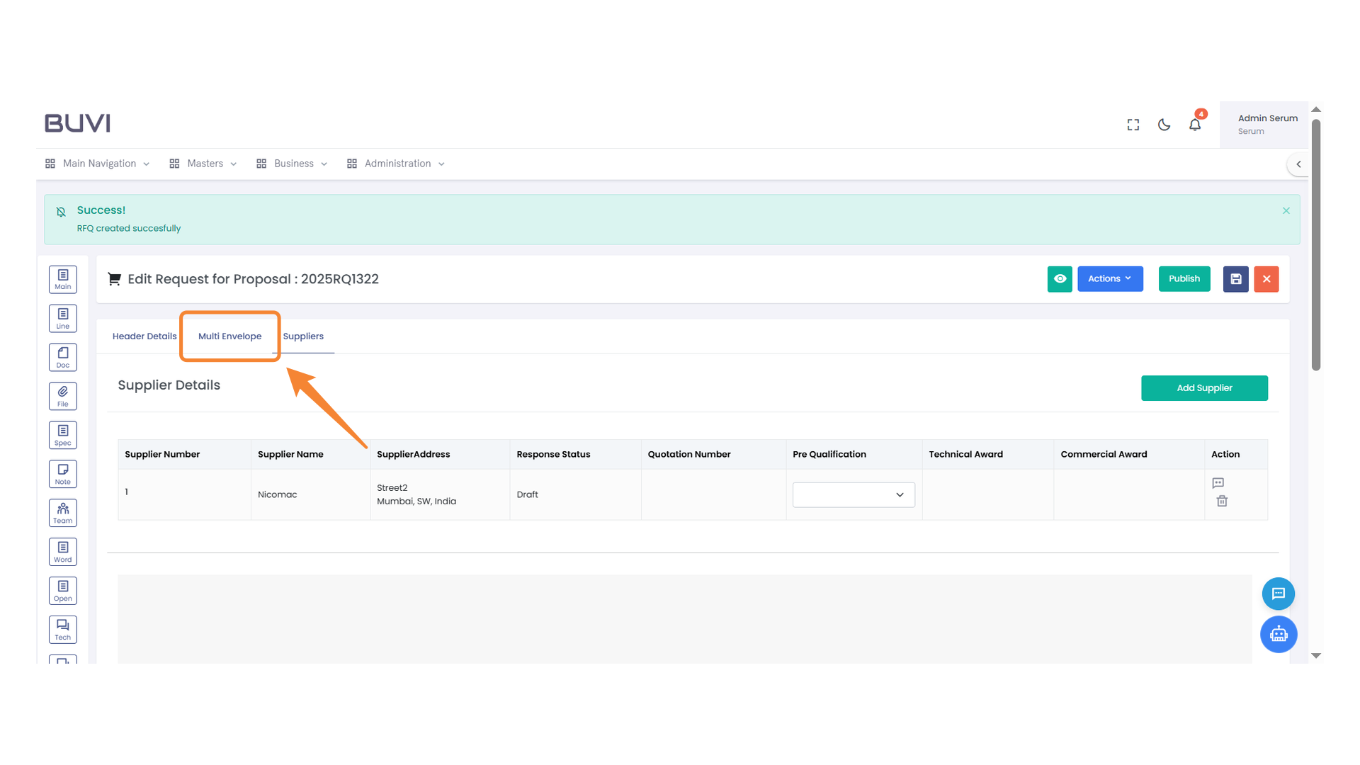This screenshot has width=1360, height=765.
Task: Click the Add Supplier button
Action: [1203, 388]
